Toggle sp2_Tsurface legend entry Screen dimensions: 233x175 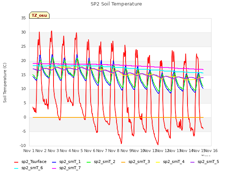30,162
